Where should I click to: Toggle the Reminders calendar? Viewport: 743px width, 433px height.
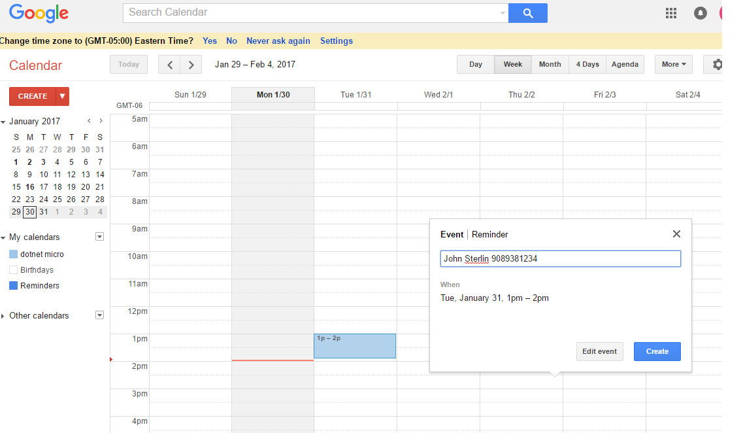pyautogui.click(x=13, y=285)
